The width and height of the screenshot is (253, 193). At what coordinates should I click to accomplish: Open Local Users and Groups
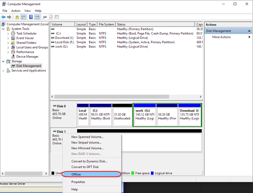32,47
